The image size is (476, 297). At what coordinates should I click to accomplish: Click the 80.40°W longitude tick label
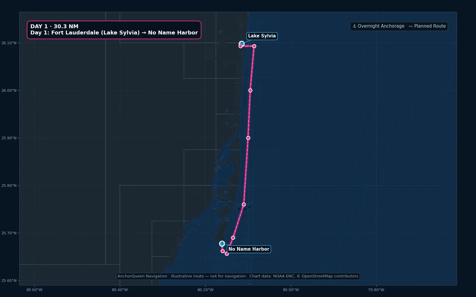[120, 290]
